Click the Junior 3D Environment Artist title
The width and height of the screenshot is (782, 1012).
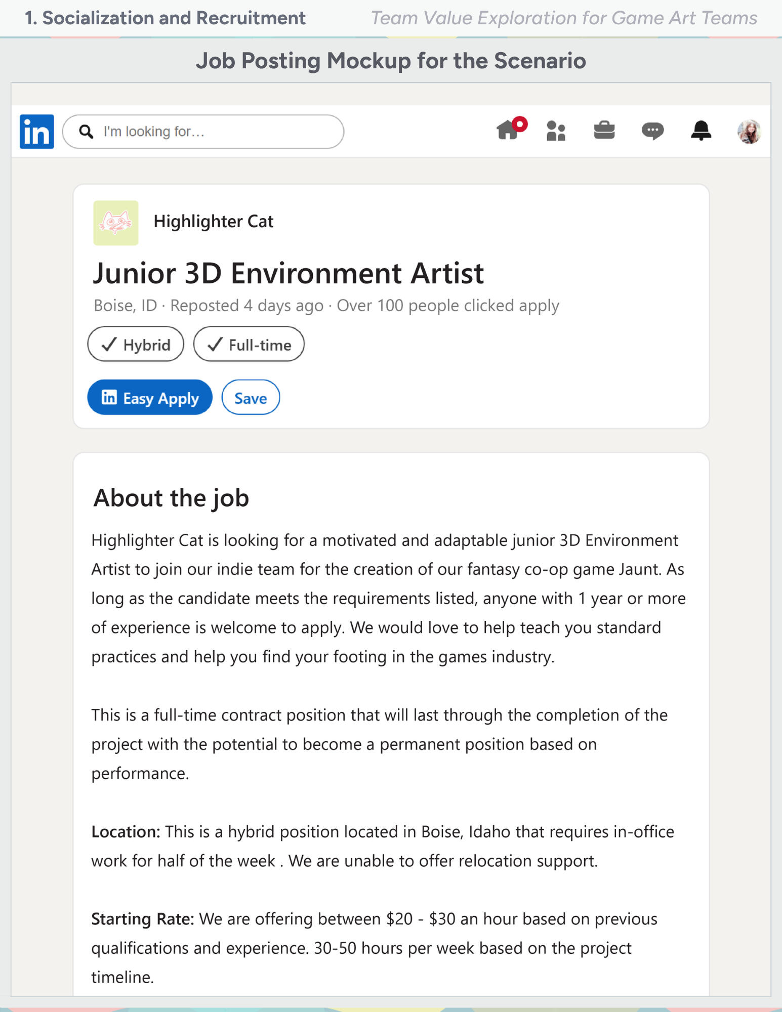tap(288, 273)
